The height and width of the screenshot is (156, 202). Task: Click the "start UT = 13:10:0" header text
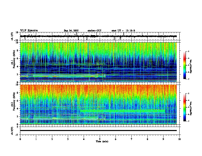123,31
